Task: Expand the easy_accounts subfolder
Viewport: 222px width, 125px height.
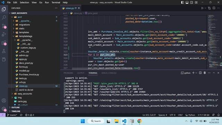Action: click(x=34, y=93)
